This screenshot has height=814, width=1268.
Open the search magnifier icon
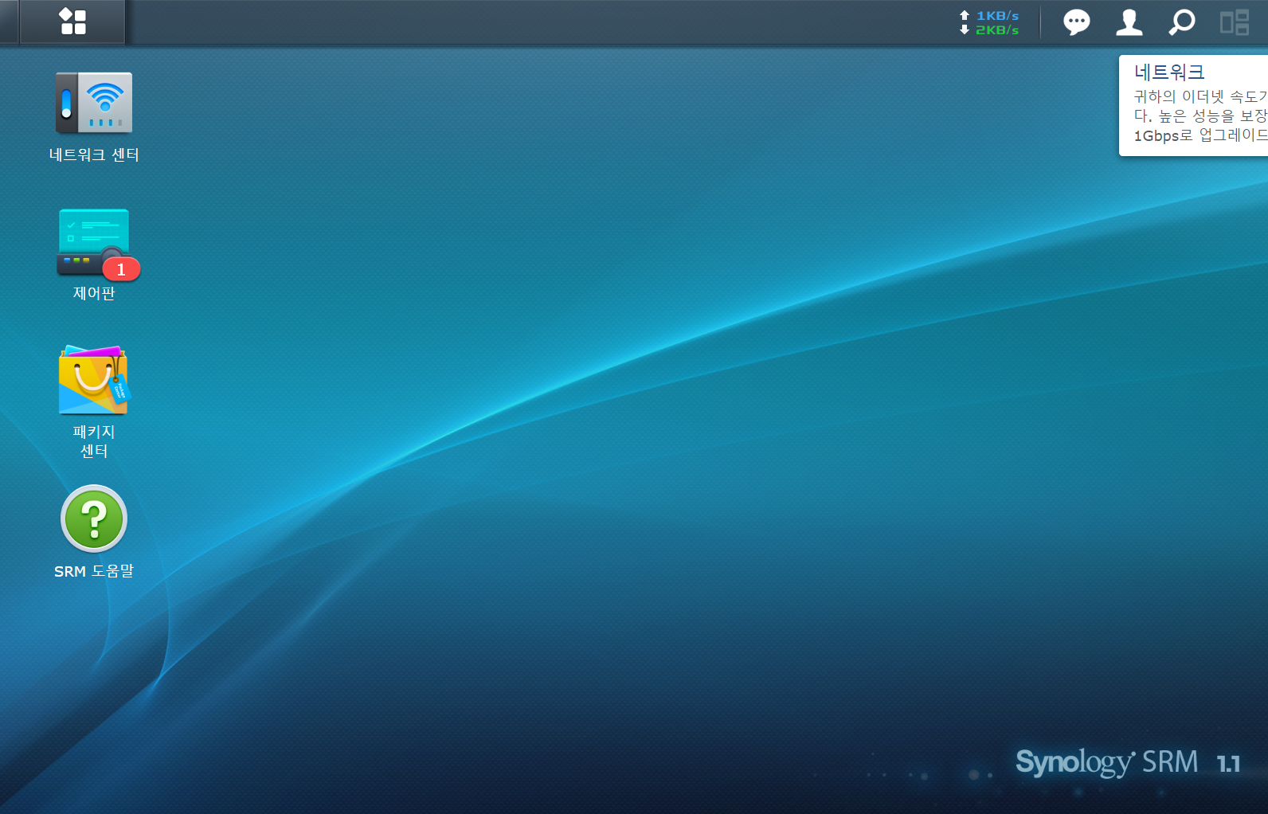tap(1182, 22)
